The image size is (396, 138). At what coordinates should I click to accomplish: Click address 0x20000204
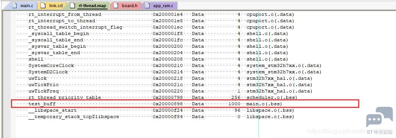click(168, 53)
